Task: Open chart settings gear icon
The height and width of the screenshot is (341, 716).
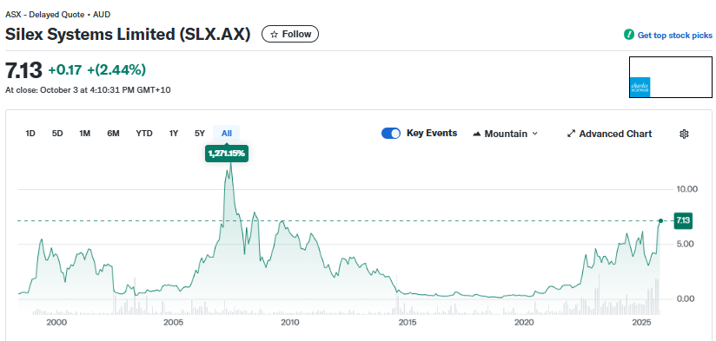Action: [x=684, y=134]
